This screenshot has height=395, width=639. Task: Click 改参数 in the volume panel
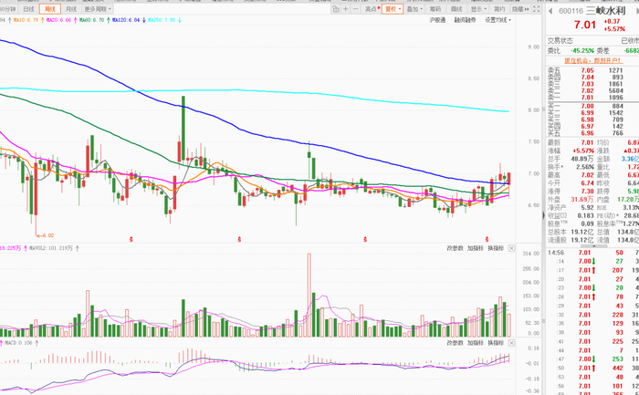455,248
